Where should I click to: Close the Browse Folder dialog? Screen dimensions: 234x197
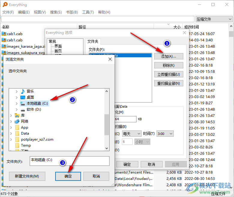click(110, 59)
